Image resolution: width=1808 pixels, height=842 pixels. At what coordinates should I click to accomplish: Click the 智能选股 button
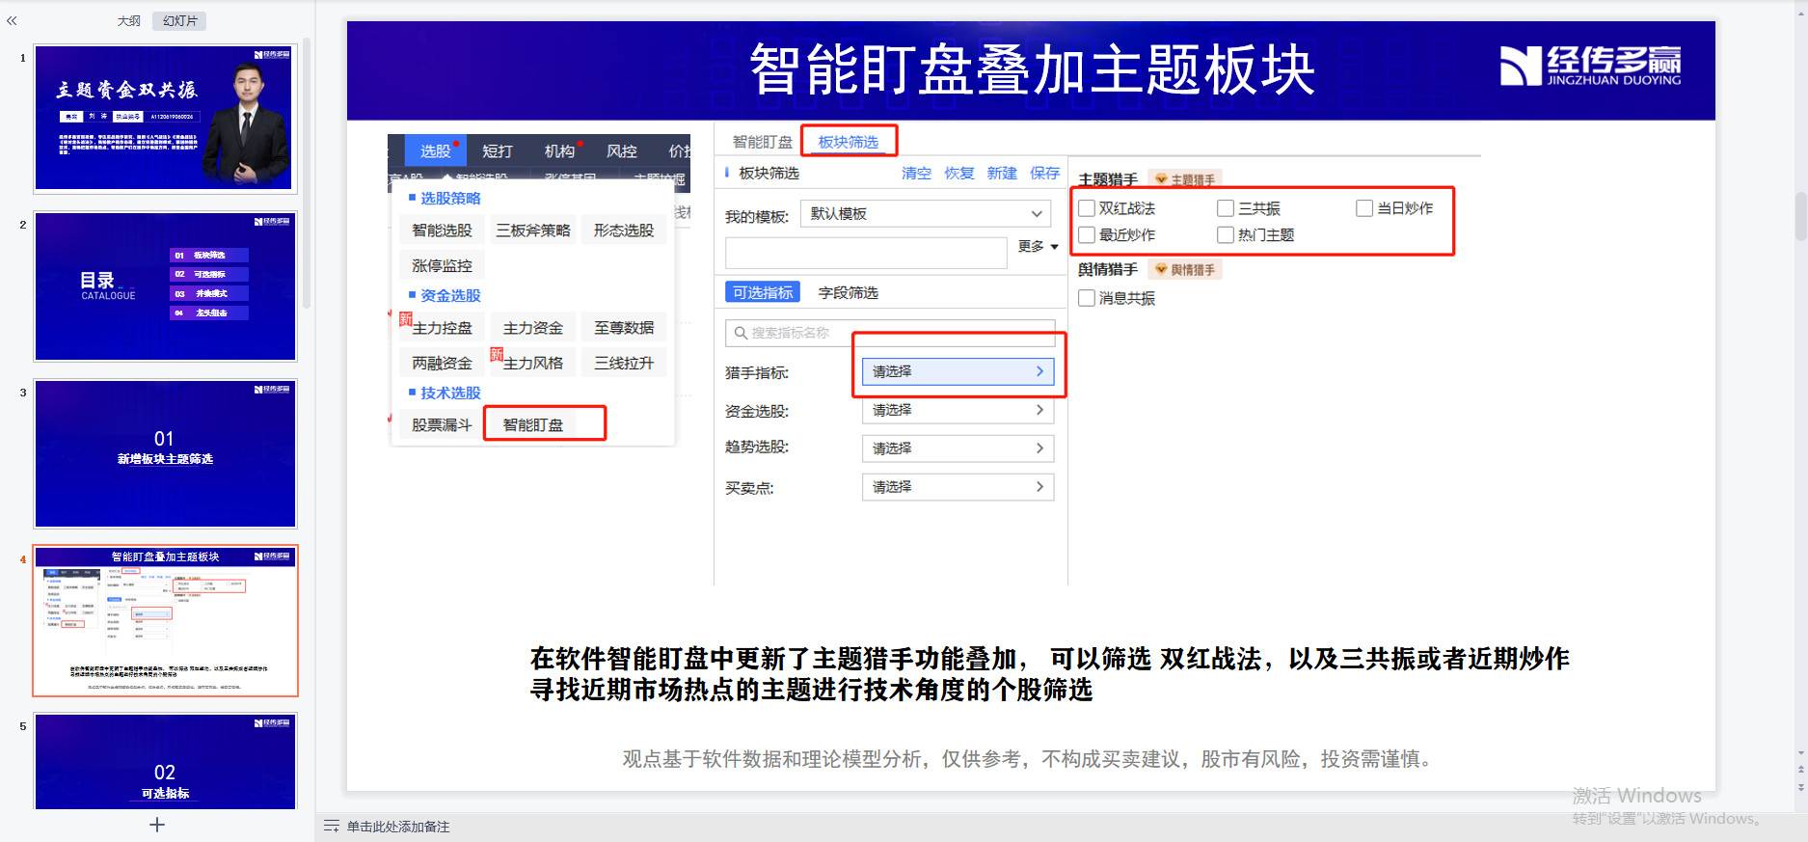point(442,231)
